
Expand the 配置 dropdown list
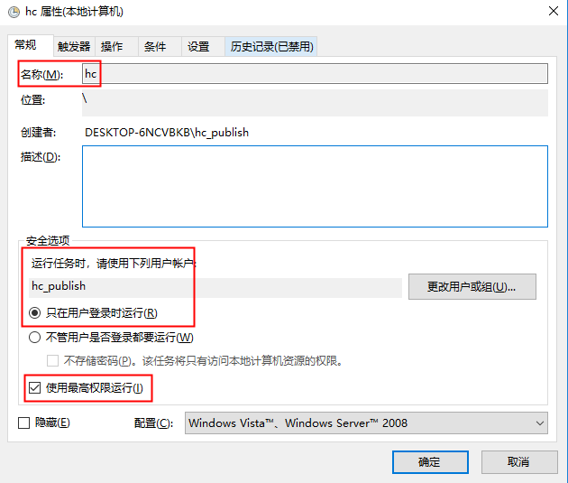pos(366,423)
